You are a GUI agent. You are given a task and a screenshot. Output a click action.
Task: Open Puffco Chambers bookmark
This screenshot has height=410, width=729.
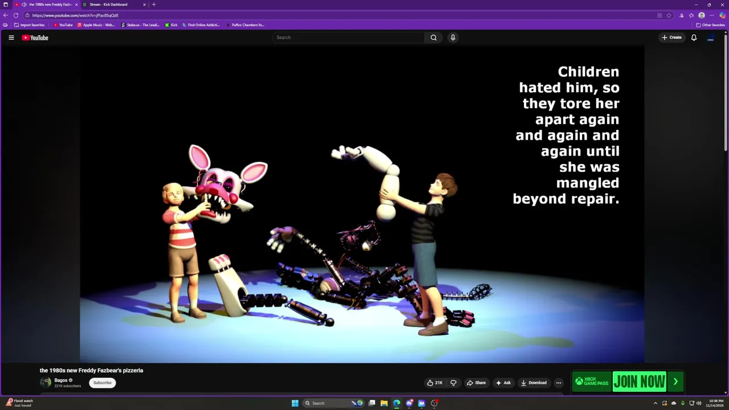click(x=245, y=25)
